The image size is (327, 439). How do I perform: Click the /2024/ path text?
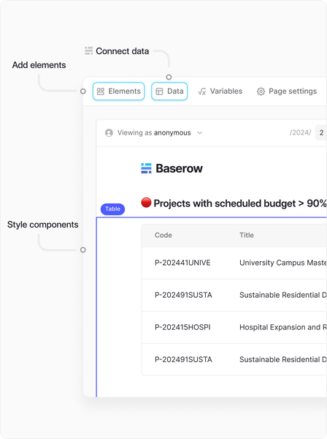point(300,132)
